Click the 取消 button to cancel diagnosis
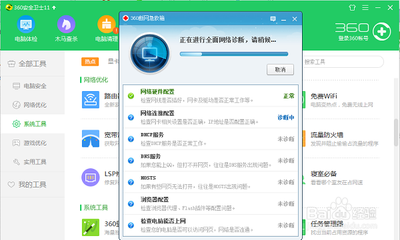 tap(281, 70)
